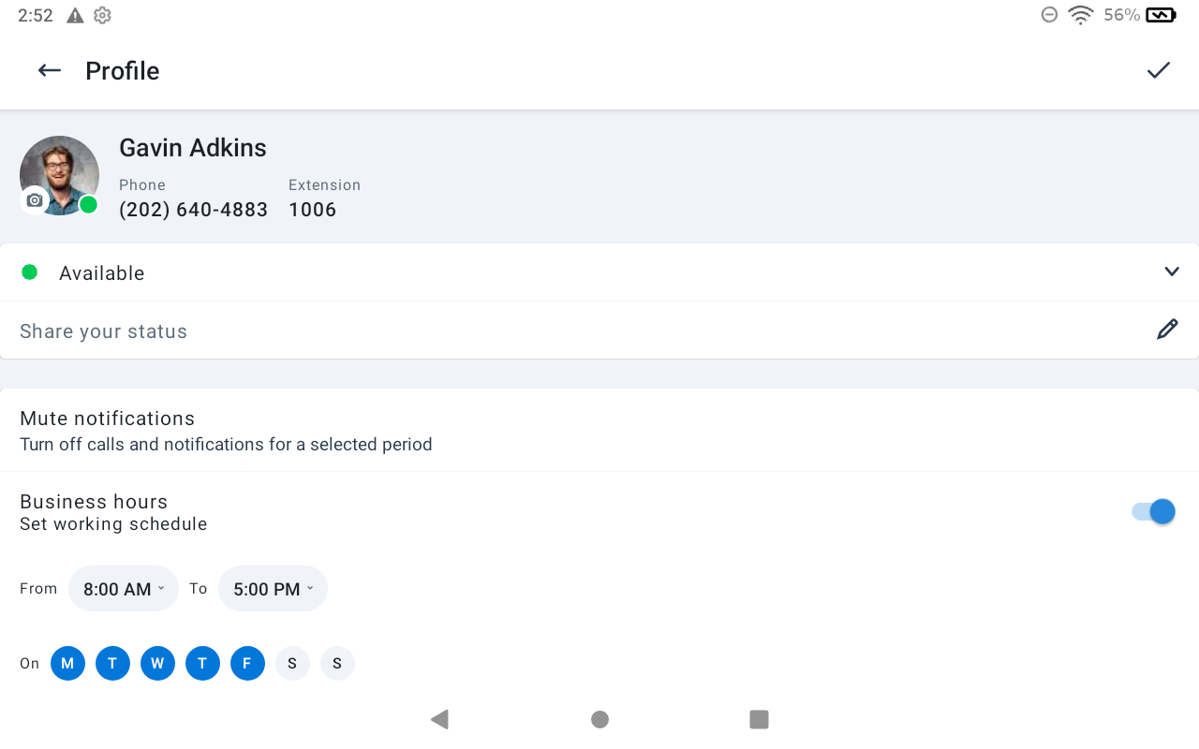This screenshot has height=749, width=1199.
Task: Turn off the Business hours switch
Action: pyautogui.click(x=1153, y=511)
